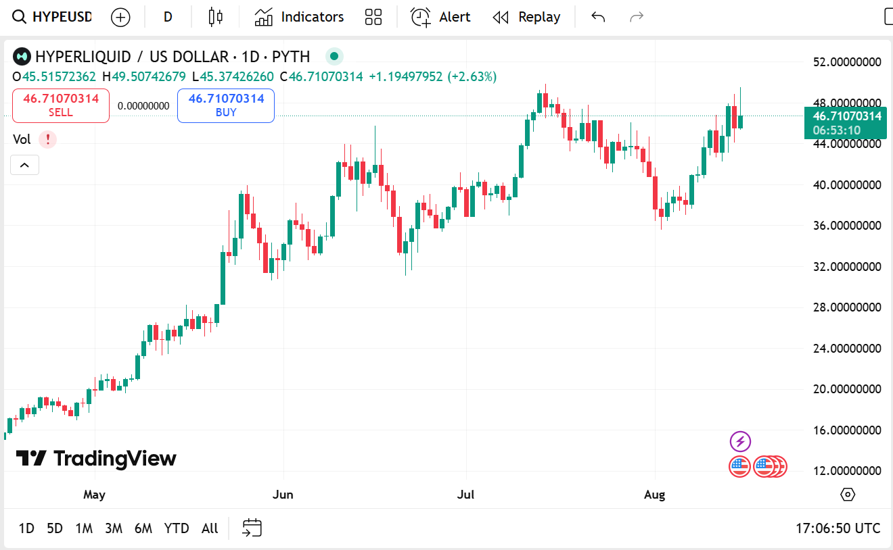Start bar Replay mode
Image resolution: width=893 pixels, height=550 pixels.
tap(526, 17)
